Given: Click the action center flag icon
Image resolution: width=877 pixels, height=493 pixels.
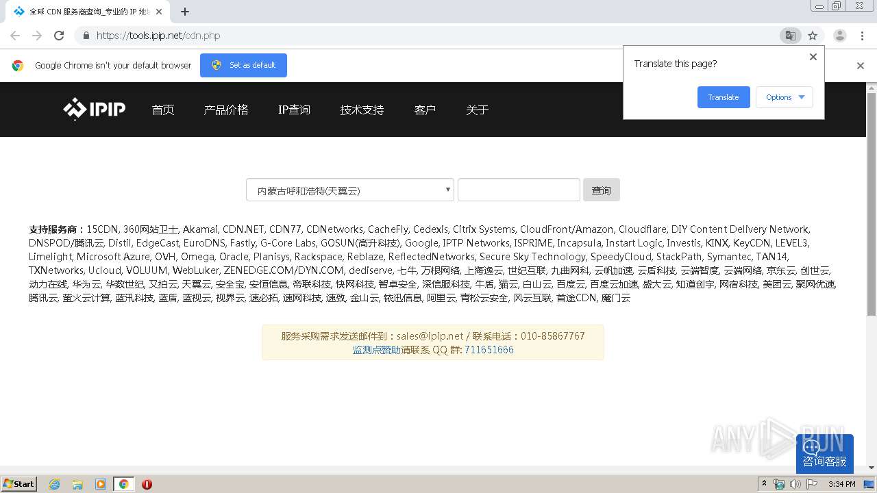Looking at the screenshot, I should [812, 484].
